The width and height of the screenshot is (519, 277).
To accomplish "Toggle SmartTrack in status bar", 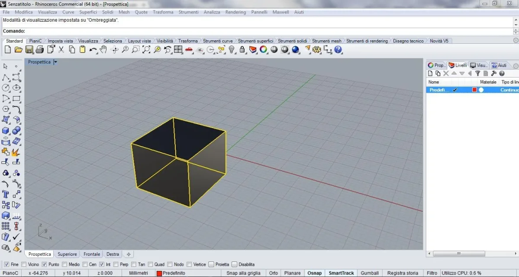I will point(341,273).
